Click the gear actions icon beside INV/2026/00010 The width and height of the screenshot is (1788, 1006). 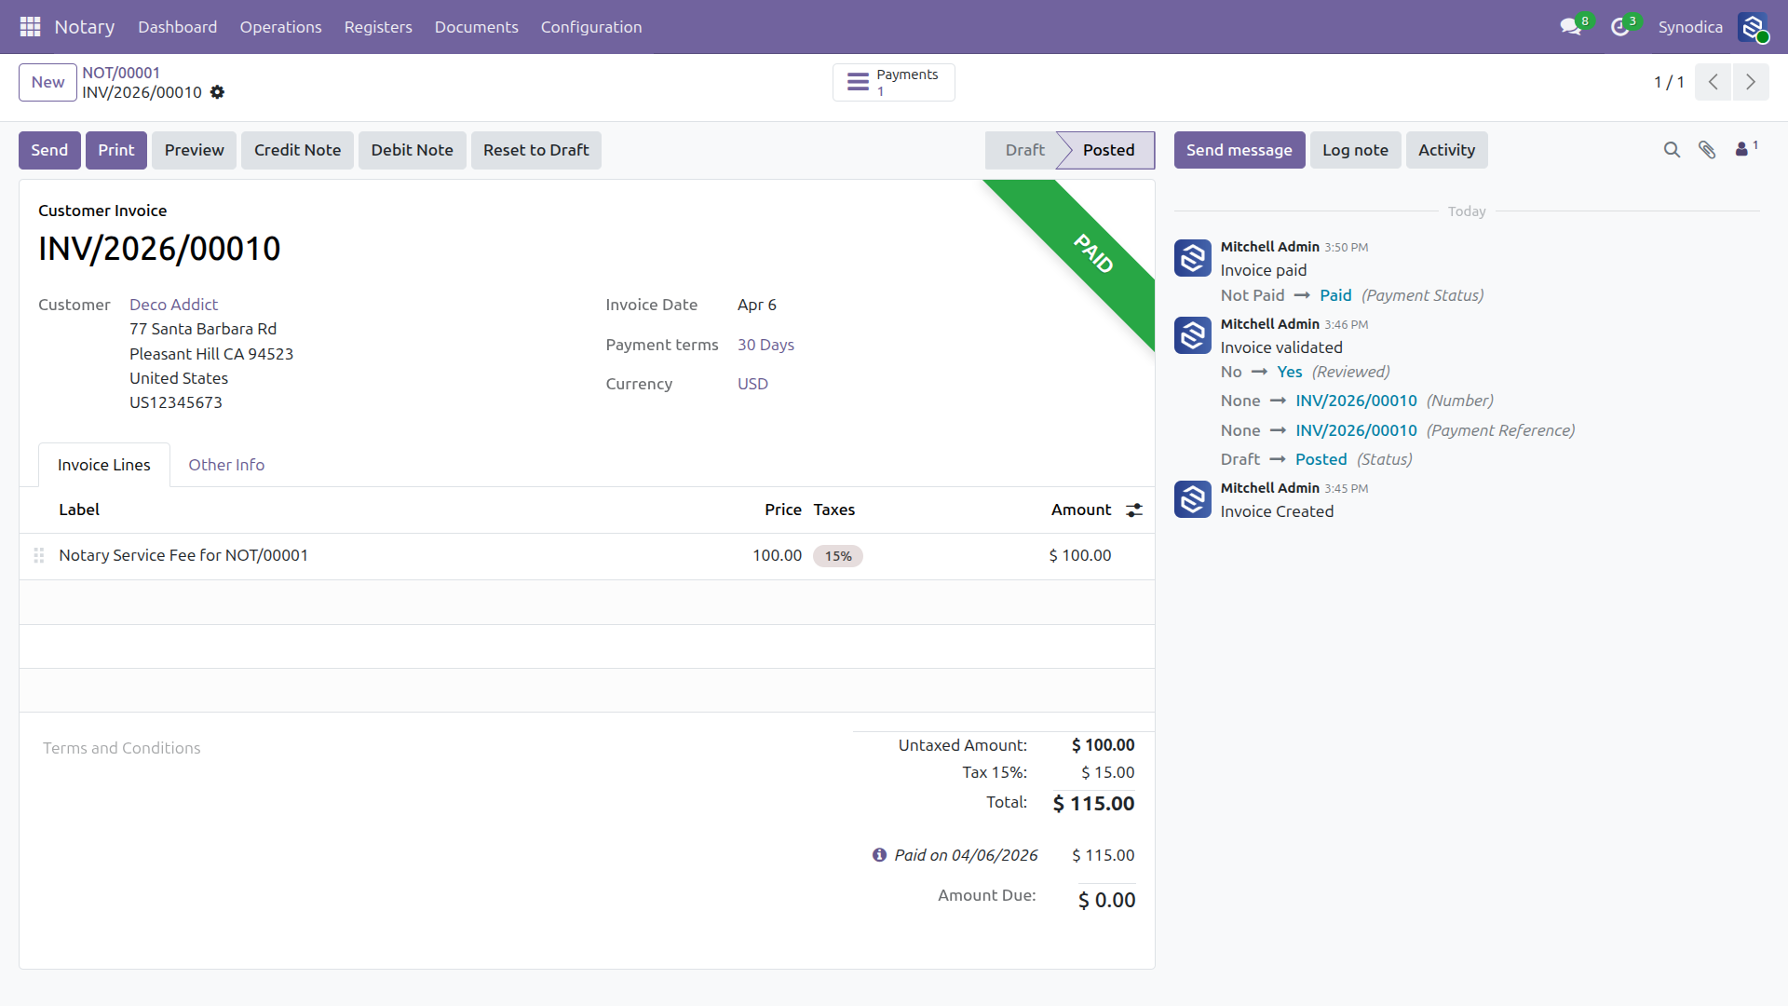(217, 92)
